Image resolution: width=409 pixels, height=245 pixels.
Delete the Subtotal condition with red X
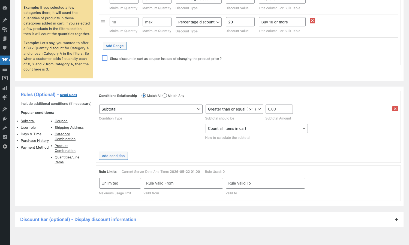click(395, 109)
